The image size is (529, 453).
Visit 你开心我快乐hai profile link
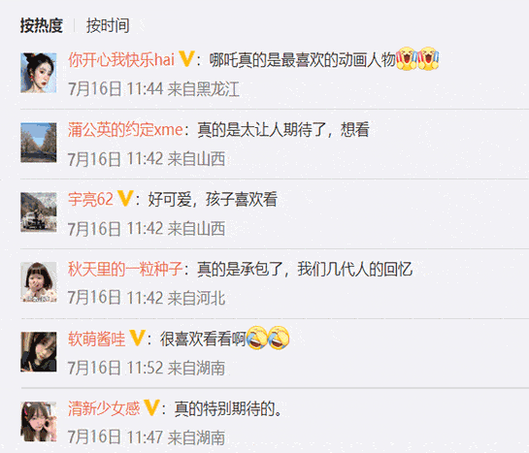coord(121,60)
